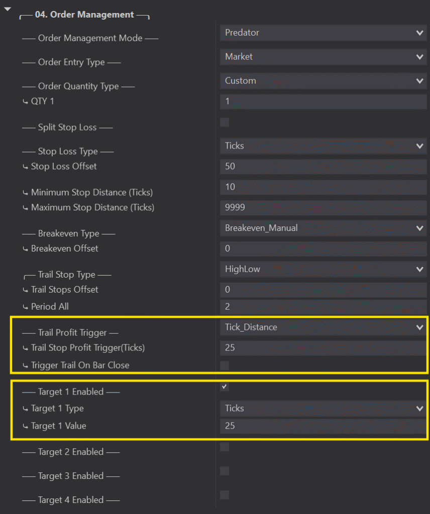430x514 pixels.
Task: Collapse the 04. Order Management section
Action: tap(7, 10)
